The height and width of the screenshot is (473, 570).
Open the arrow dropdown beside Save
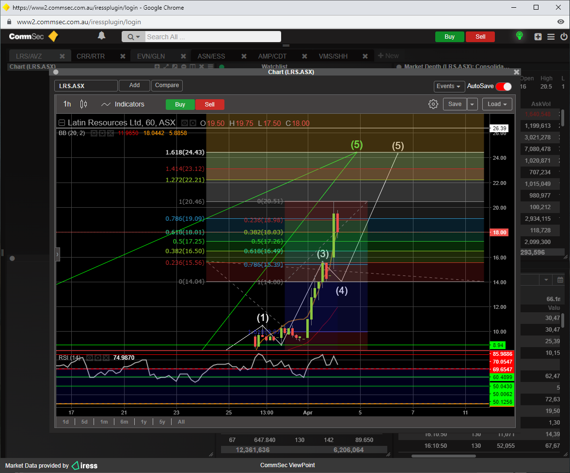[x=473, y=104]
